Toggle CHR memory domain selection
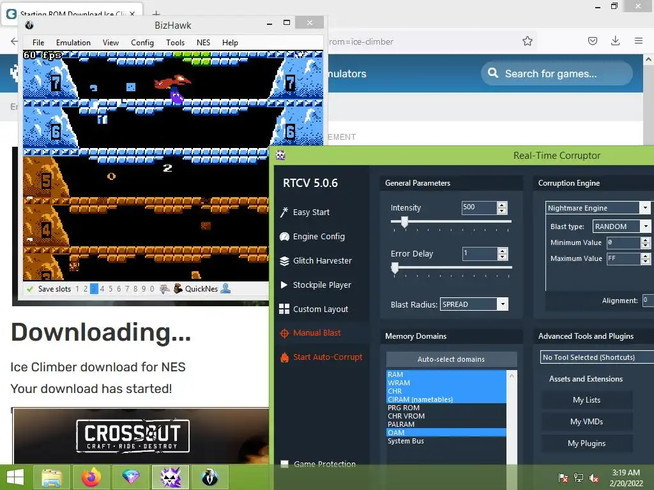 (446, 391)
